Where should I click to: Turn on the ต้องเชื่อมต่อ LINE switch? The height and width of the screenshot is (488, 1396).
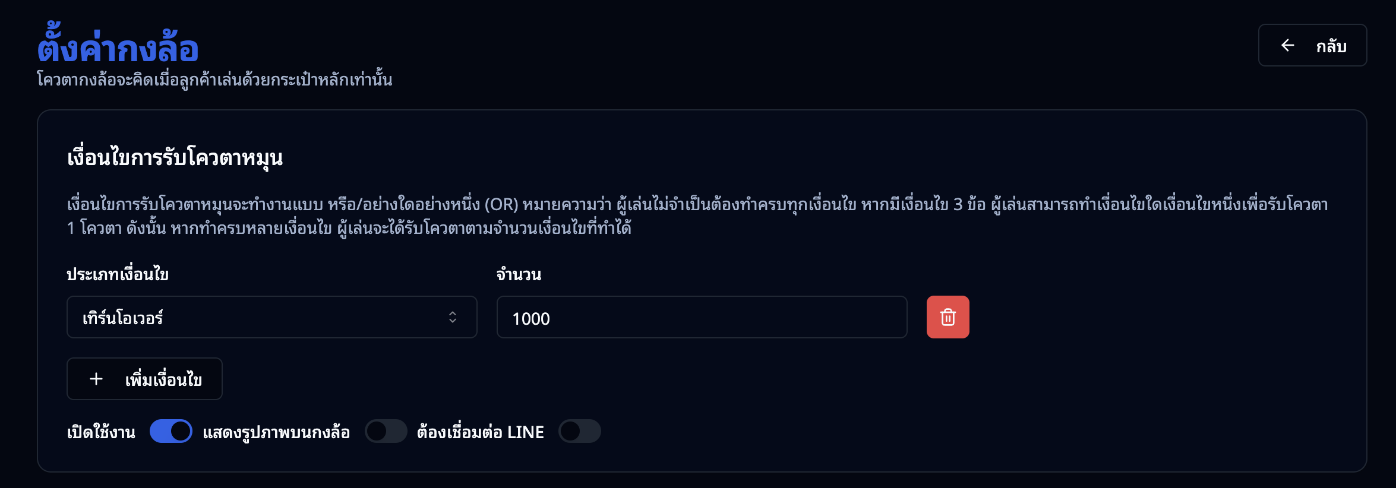tap(580, 432)
